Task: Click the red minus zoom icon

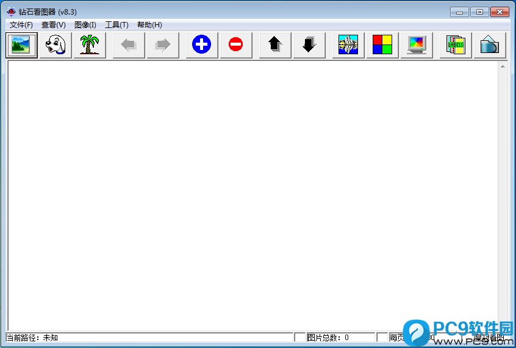Action: (x=236, y=45)
